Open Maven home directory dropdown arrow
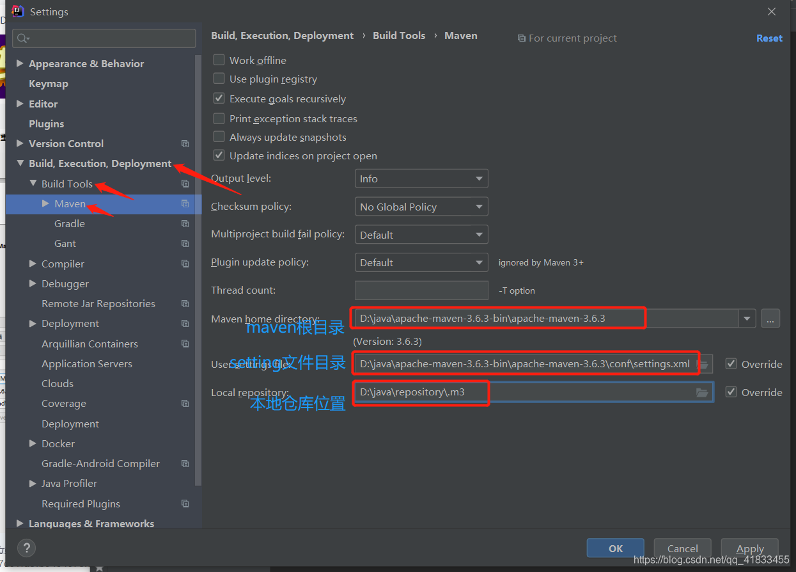 [x=747, y=318]
